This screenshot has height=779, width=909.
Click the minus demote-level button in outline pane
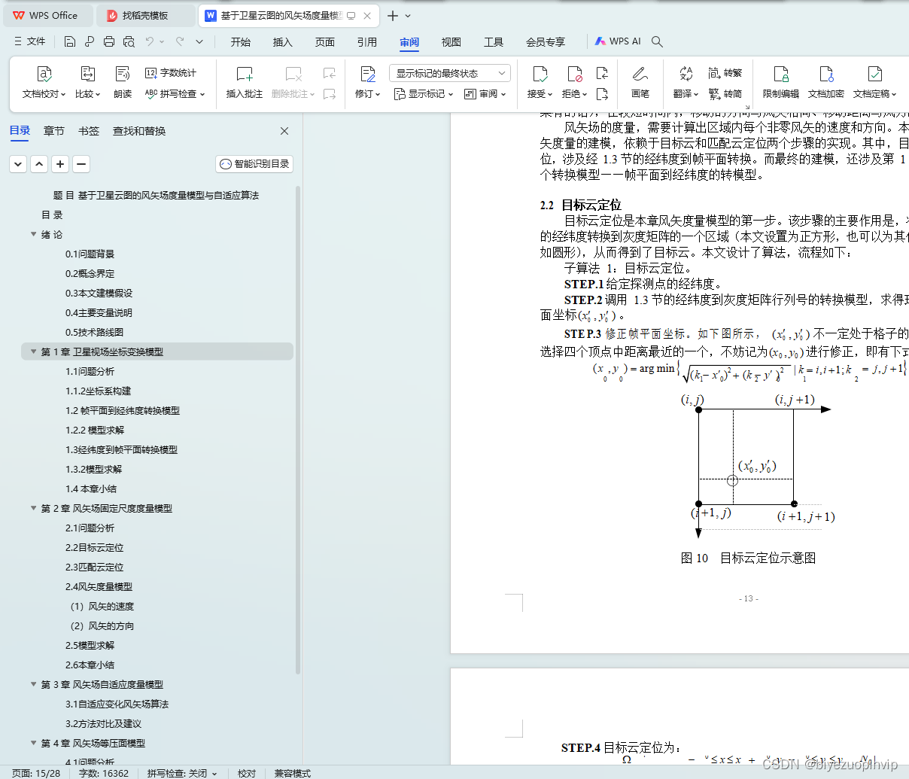(x=81, y=163)
